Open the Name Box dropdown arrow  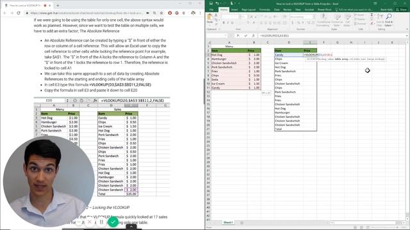coord(225,36)
